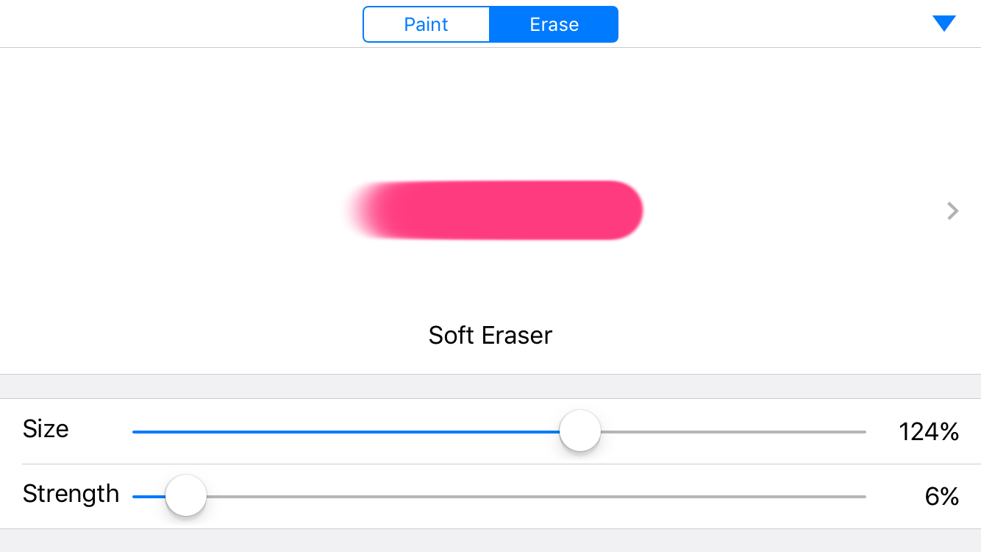This screenshot has height=552, width=981.
Task: Tap the 6% strength value
Action: pos(942,497)
